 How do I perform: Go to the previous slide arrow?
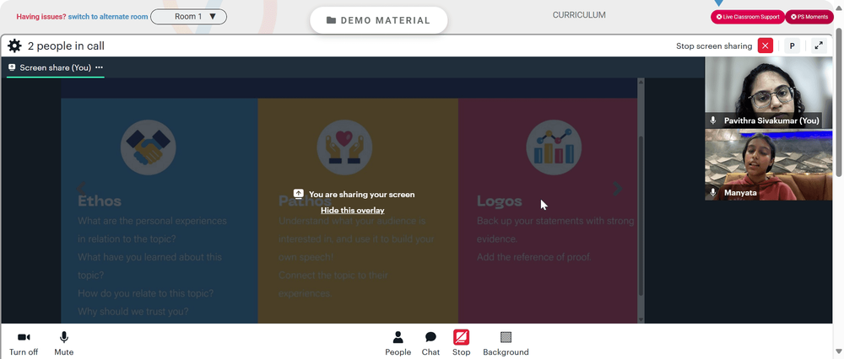point(81,189)
